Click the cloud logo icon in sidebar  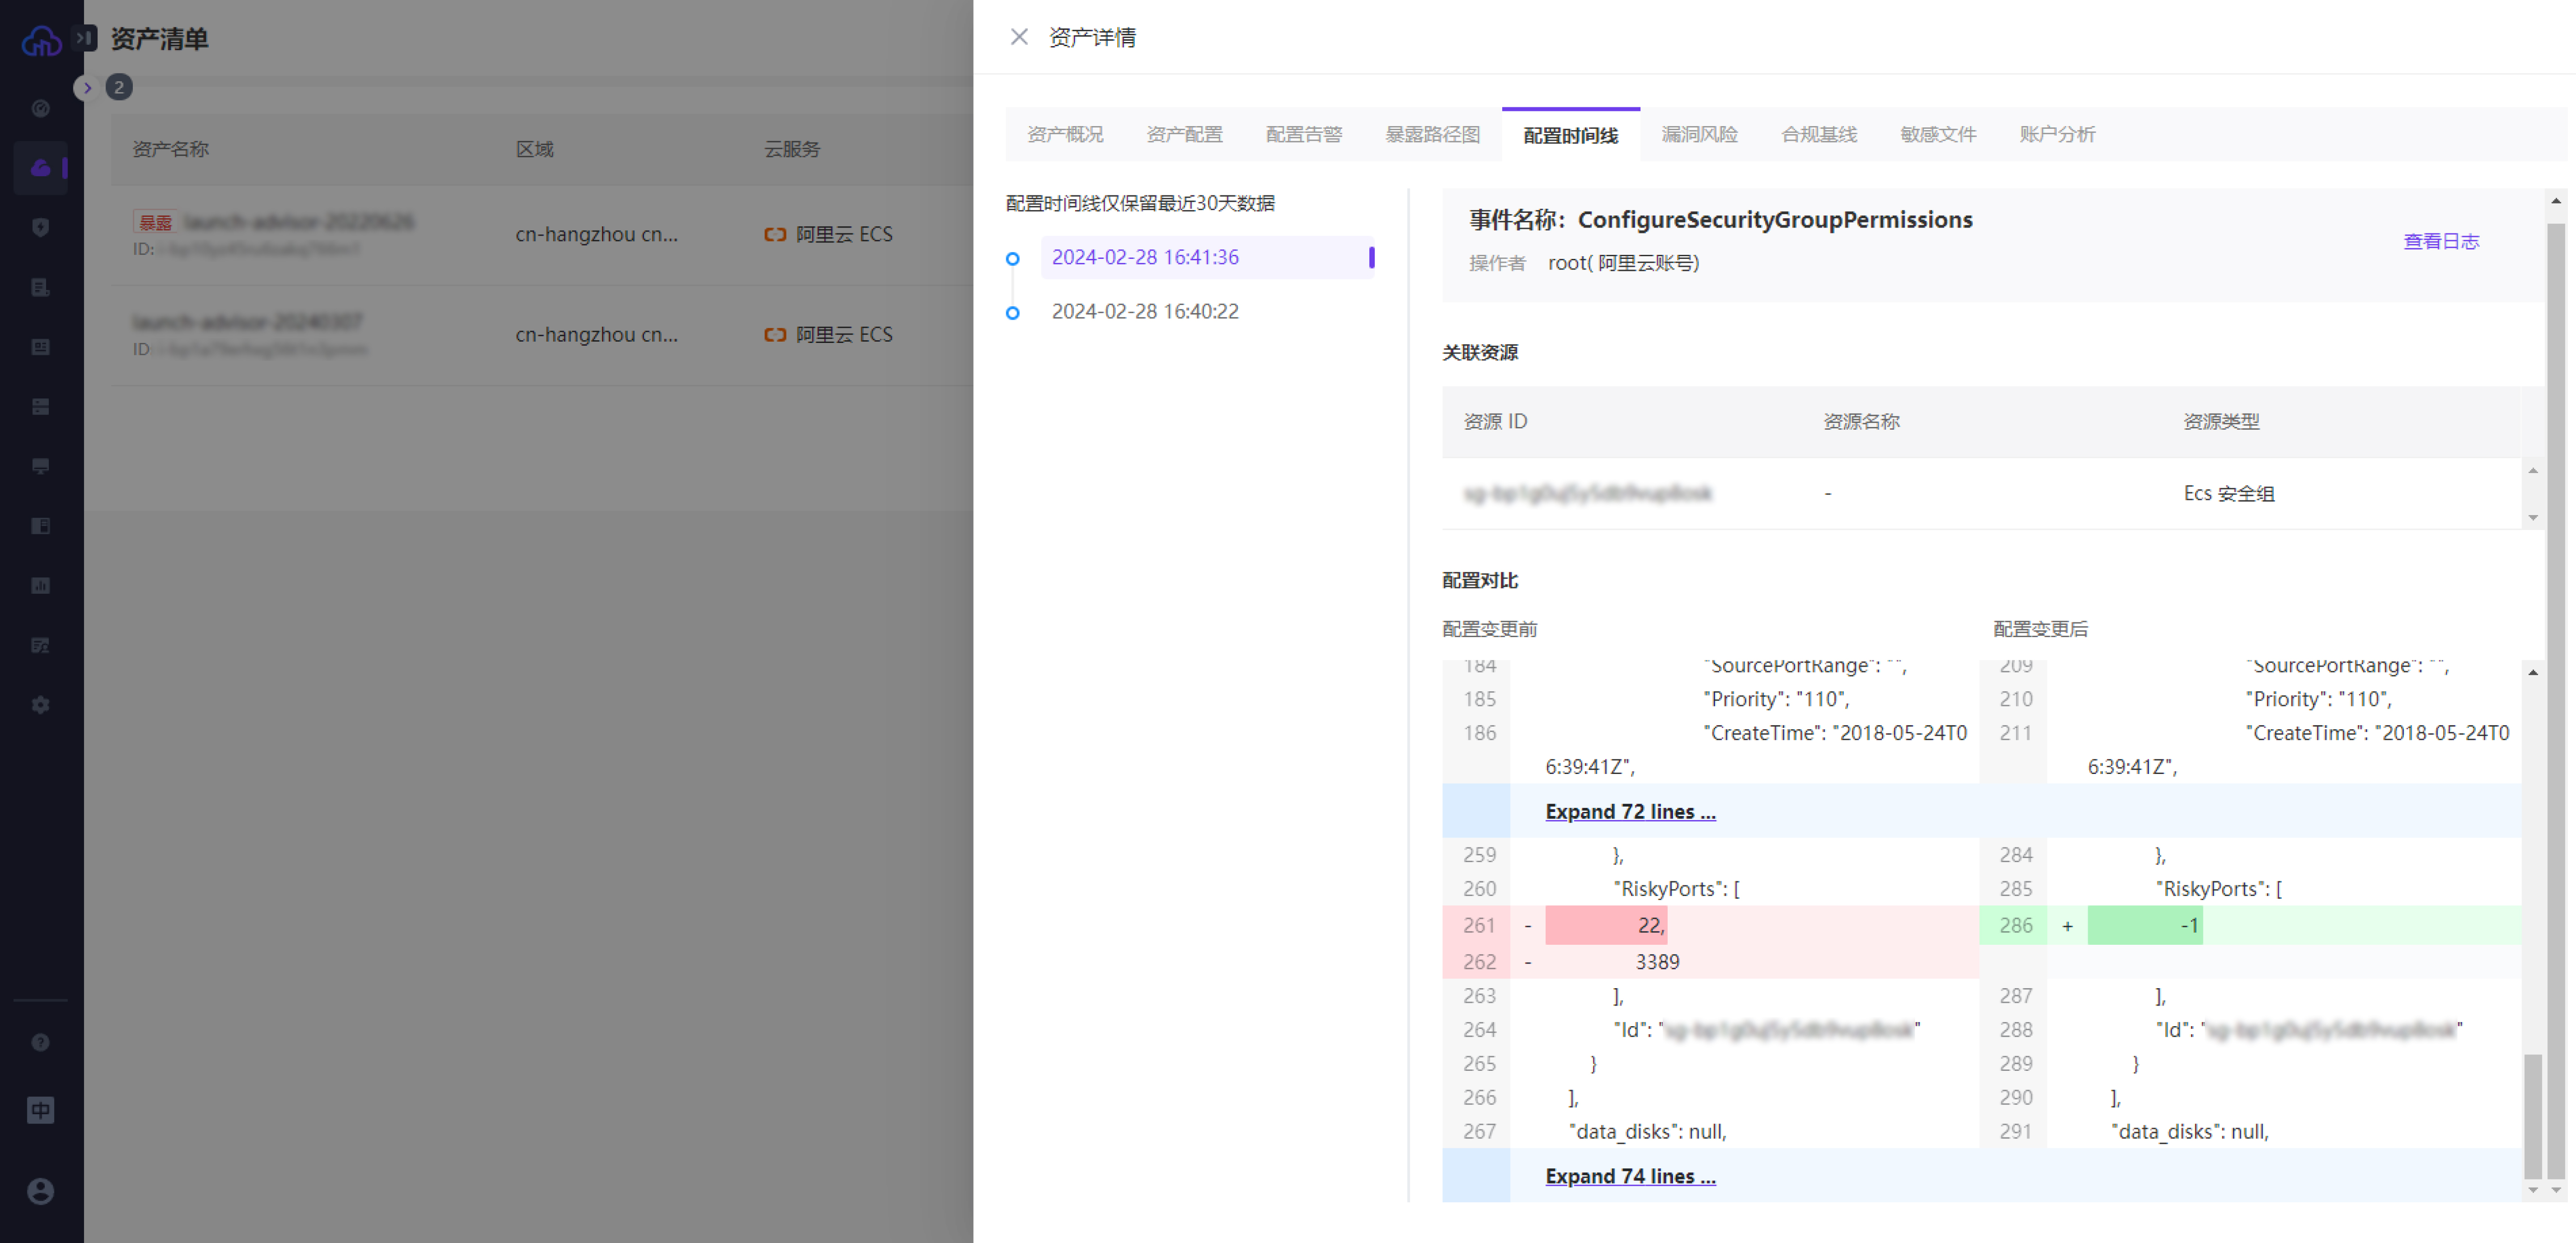(41, 41)
